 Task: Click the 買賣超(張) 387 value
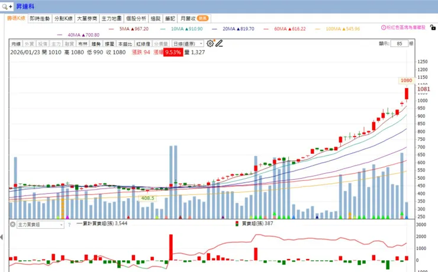click(x=257, y=224)
